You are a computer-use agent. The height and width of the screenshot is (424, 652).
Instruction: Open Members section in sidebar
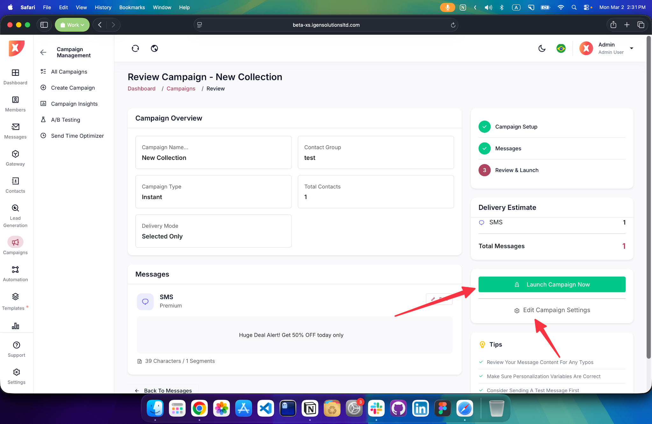pos(15,104)
